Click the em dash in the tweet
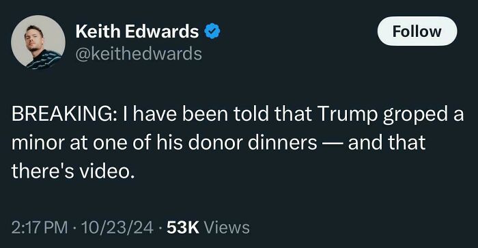The image size is (478, 248). pyautogui.click(x=333, y=143)
